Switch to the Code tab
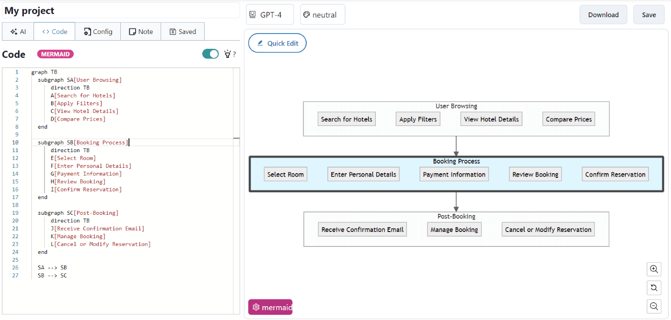 [x=54, y=31]
